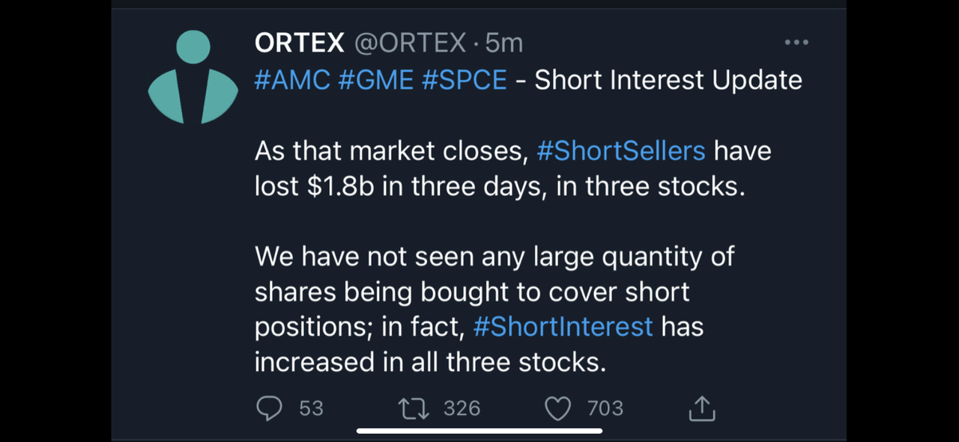Tap the home indicator bar
Viewport: 959px width, 442px height.
pyautogui.click(x=479, y=431)
